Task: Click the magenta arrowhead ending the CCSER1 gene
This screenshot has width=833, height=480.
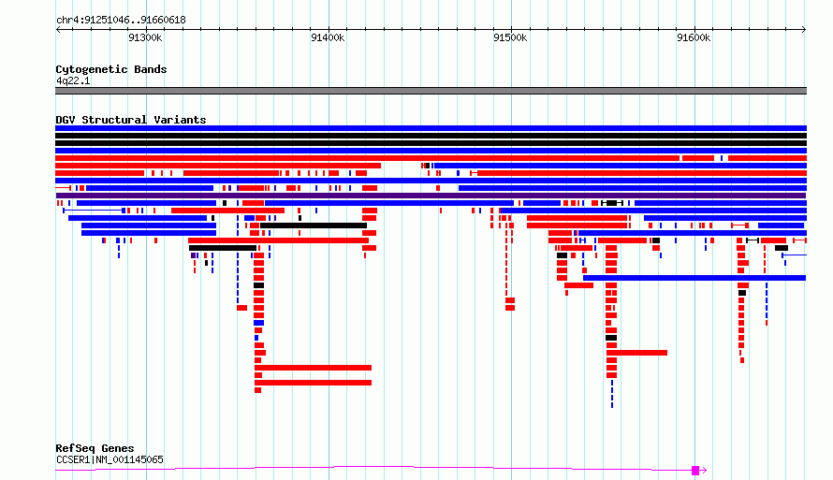Action: point(704,471)
